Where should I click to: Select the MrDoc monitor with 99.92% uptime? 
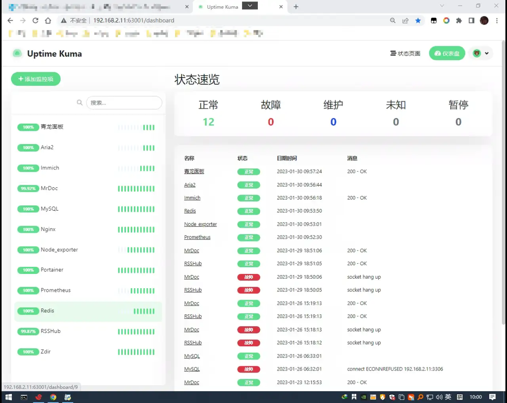pyautogui.click(x=88, y=188)
